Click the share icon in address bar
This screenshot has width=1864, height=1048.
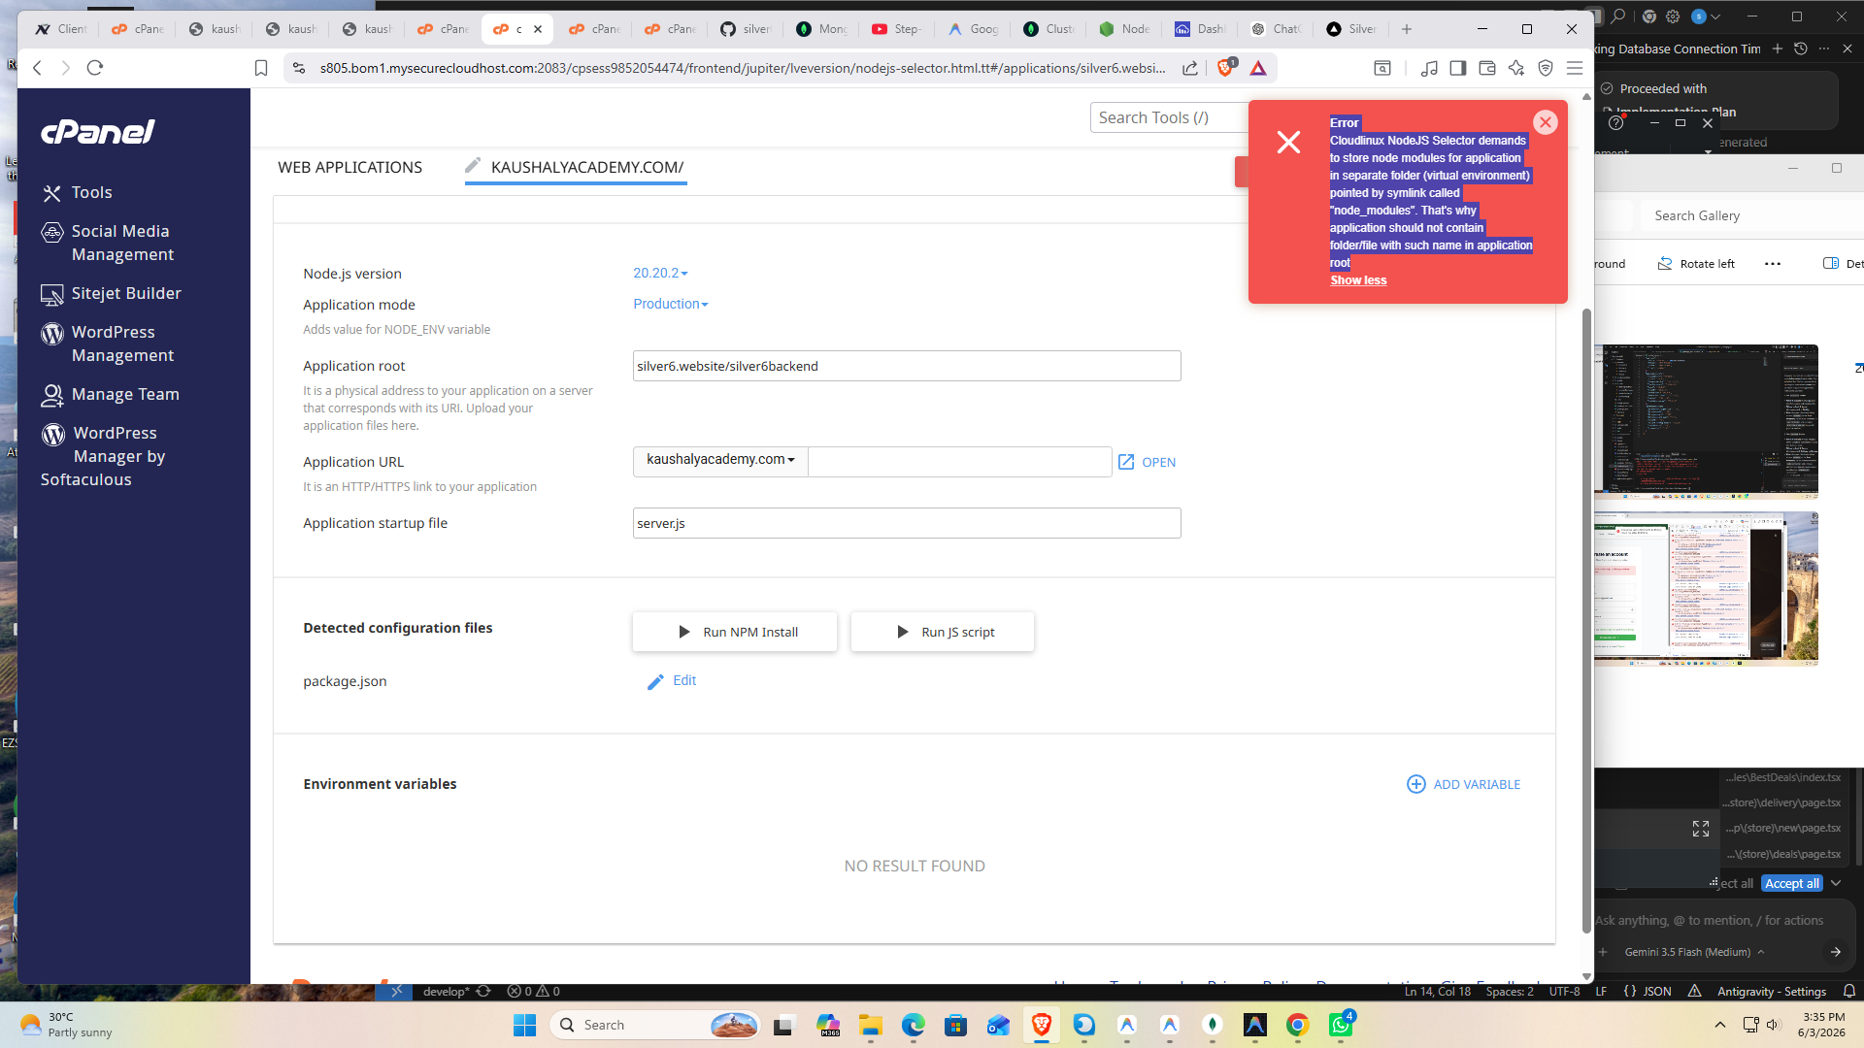1189,68
